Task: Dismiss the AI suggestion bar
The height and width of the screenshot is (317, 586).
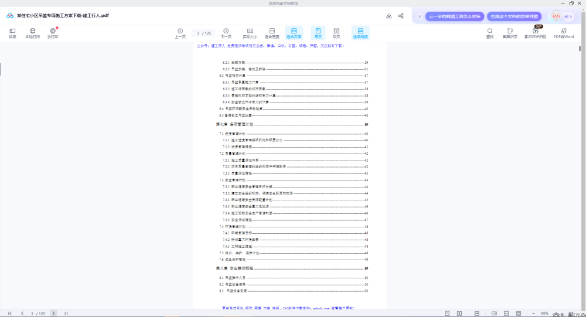Action: pos(420,16)
